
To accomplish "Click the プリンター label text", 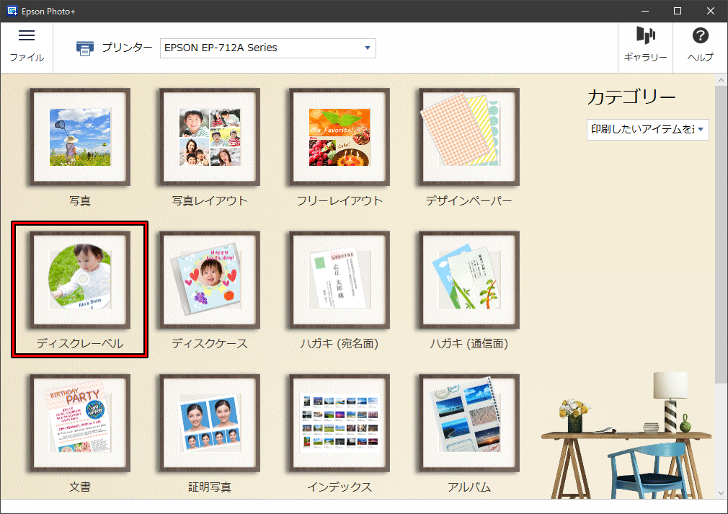I will [127, 48].
